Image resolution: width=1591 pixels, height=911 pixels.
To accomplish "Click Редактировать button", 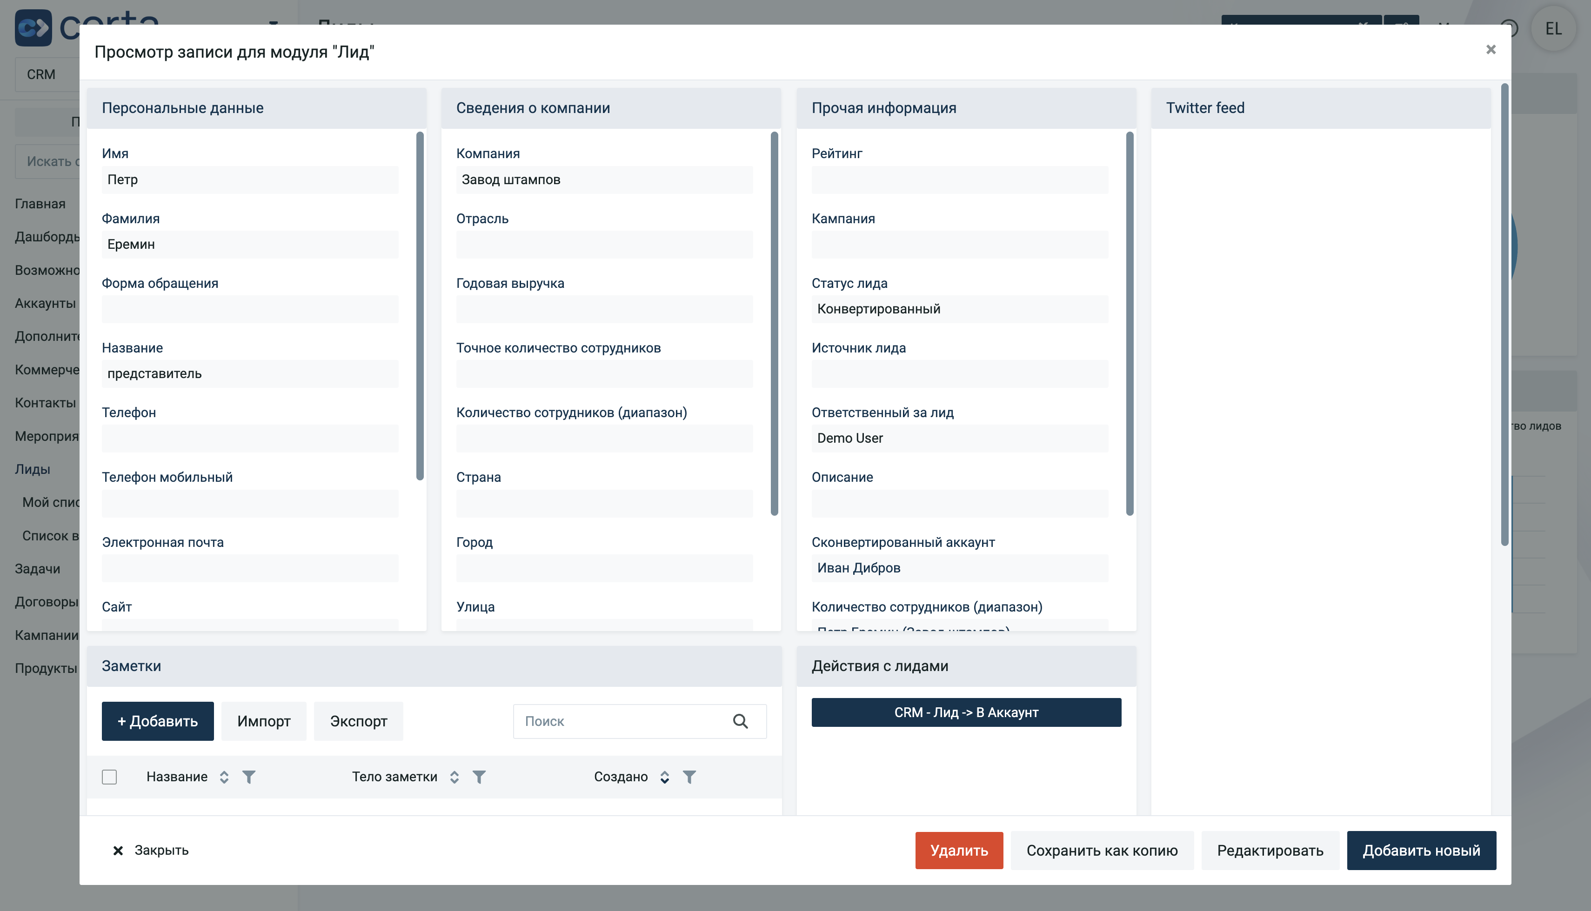I will pos(1270,850).
